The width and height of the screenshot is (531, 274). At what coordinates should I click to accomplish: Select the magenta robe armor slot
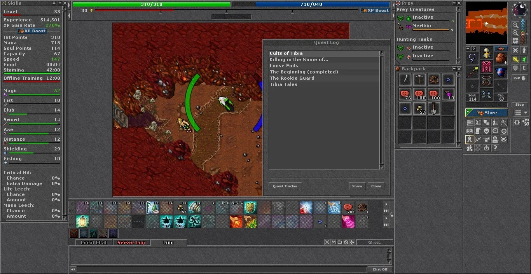click(x=486, y=67)
